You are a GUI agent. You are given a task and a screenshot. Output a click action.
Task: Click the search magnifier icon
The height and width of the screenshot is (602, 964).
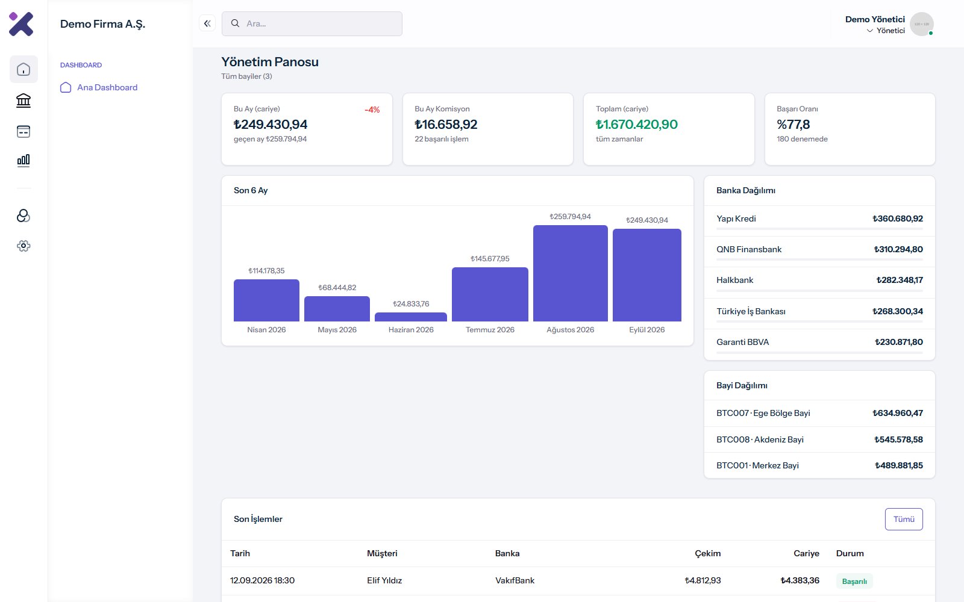235,23
